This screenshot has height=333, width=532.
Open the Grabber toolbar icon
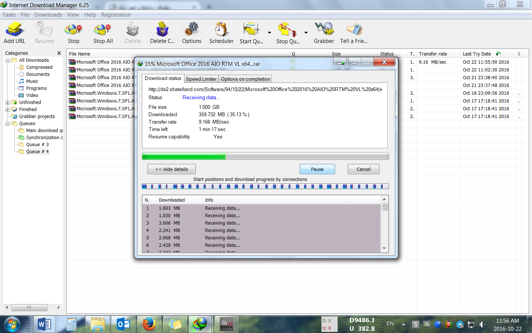324,33
